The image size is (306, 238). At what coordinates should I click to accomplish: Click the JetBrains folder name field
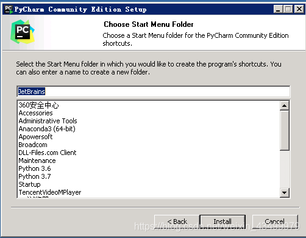[154, 92]
